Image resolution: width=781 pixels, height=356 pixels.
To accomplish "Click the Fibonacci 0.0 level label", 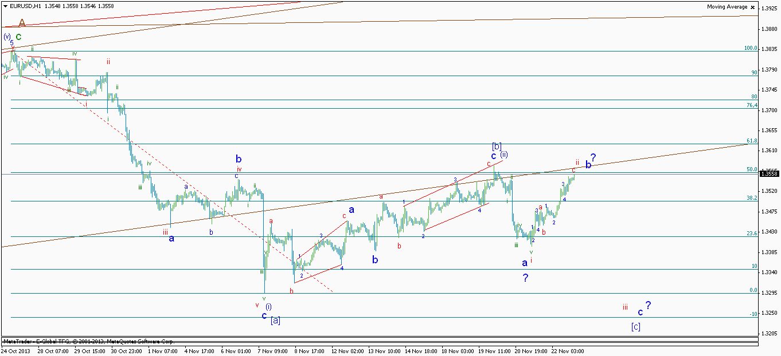I will pos(753,290).
